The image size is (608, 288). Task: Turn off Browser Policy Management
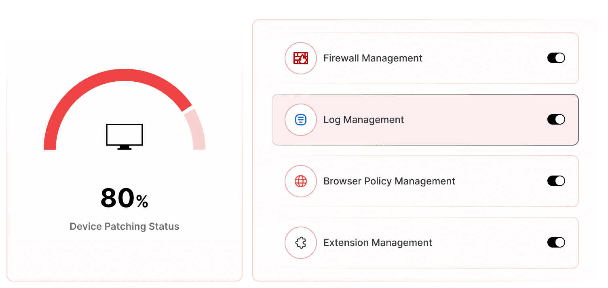pos(556,181)
